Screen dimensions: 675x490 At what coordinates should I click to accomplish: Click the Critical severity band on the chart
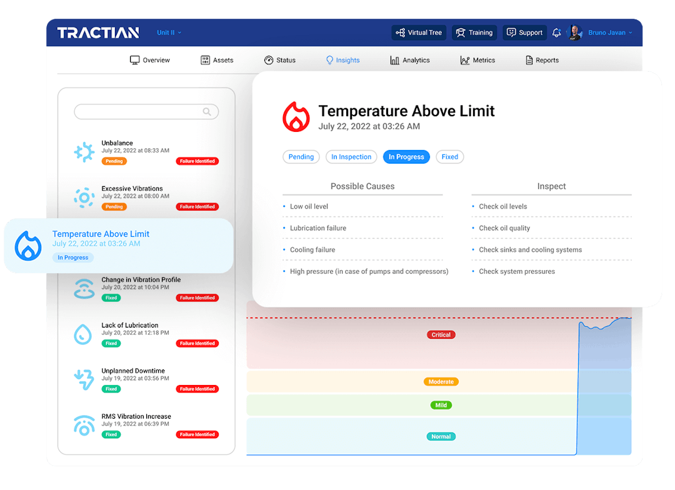(x=441, y=334)
